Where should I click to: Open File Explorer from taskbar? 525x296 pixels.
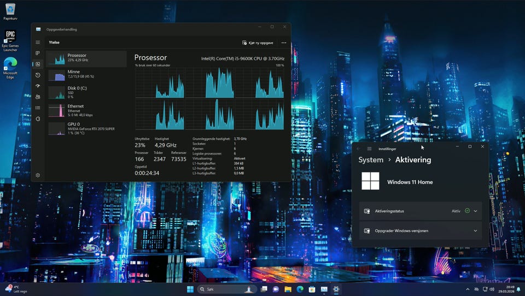click(288, 289)
